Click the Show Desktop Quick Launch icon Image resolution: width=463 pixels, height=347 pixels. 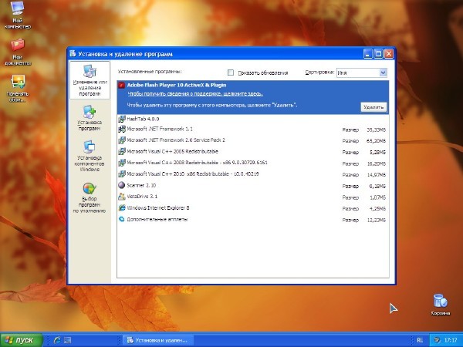(x=67, y=340)
